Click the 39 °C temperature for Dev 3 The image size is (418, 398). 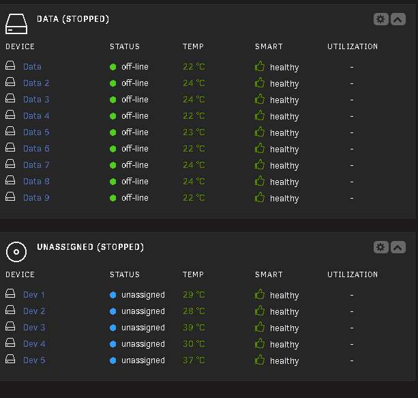[194, 328]
